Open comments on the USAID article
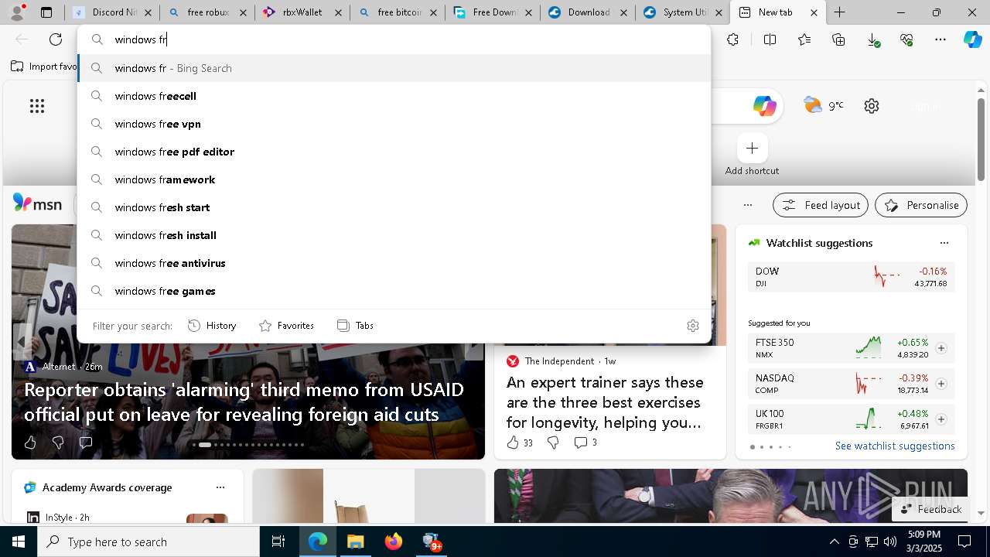This screenshot has height=557, width=990. point(86,443)
